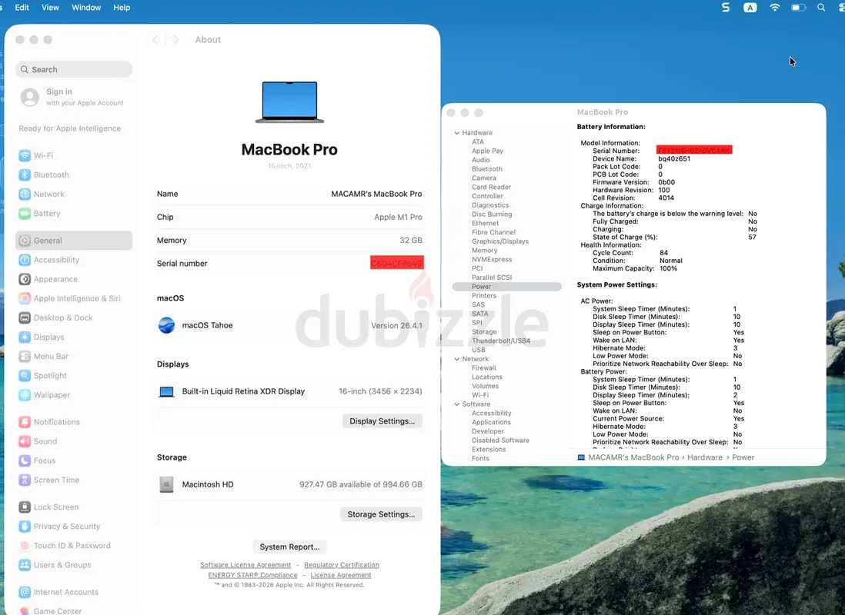Click the Storage Settings button
The image size is (845, 615).
(381, 514)
